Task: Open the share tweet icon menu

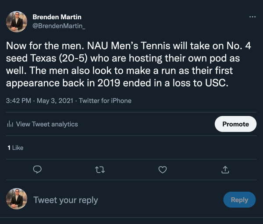Action: coord(225,169)
